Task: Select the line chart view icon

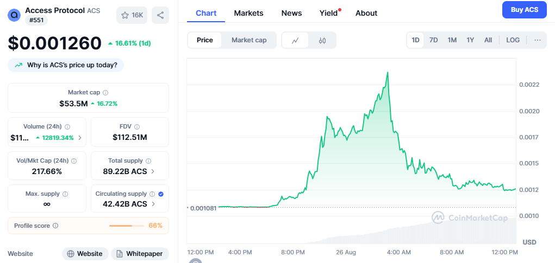Action: pyautogui.click(x=295, y=40)
